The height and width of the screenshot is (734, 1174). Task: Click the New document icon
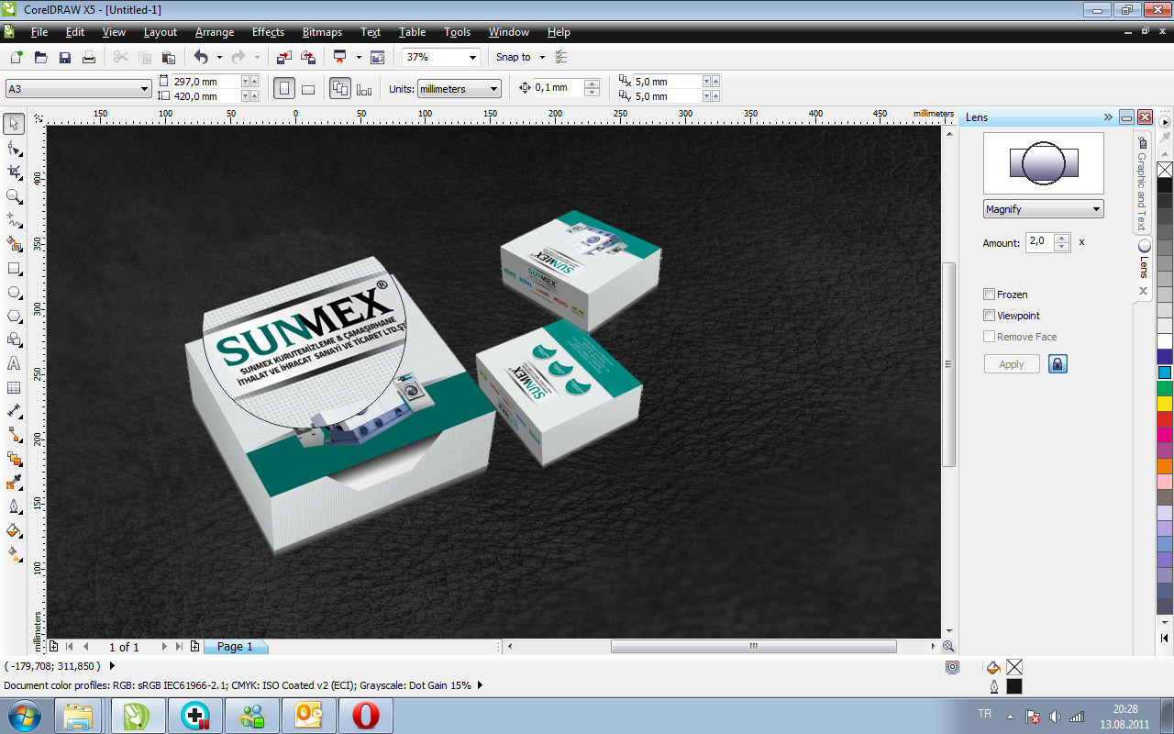point(17,57)
